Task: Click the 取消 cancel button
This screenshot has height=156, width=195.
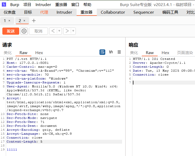Action: (38, 31)
